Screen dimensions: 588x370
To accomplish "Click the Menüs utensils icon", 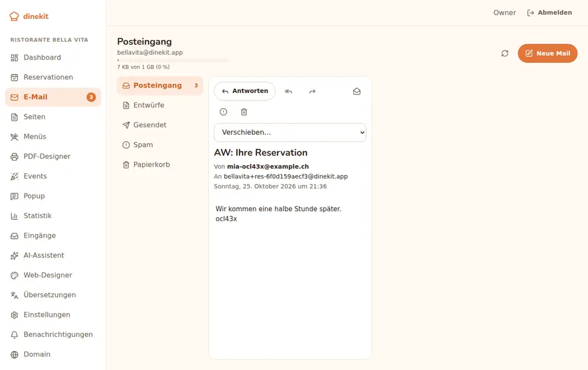I will [14, 137].
